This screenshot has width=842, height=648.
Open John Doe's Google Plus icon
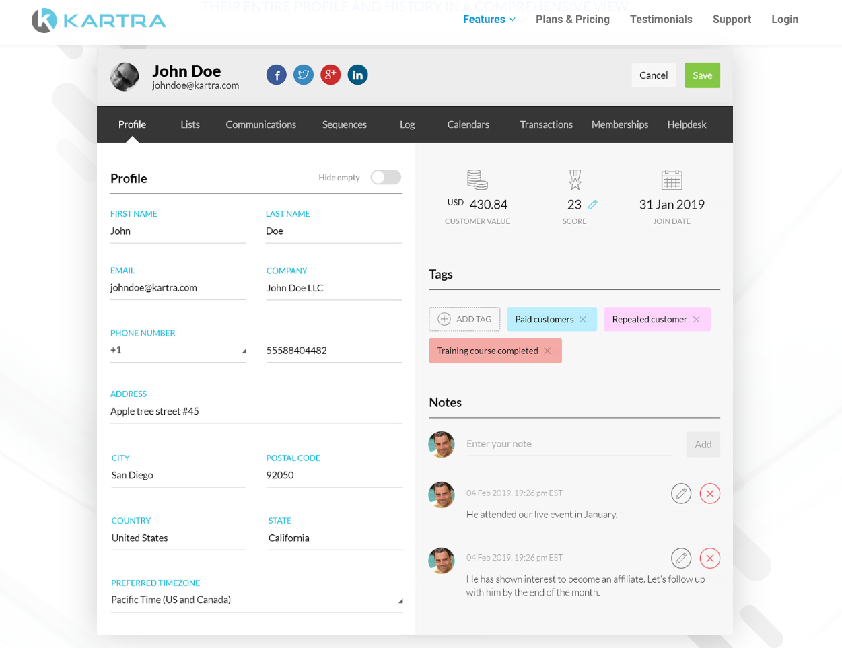point(330,75)
